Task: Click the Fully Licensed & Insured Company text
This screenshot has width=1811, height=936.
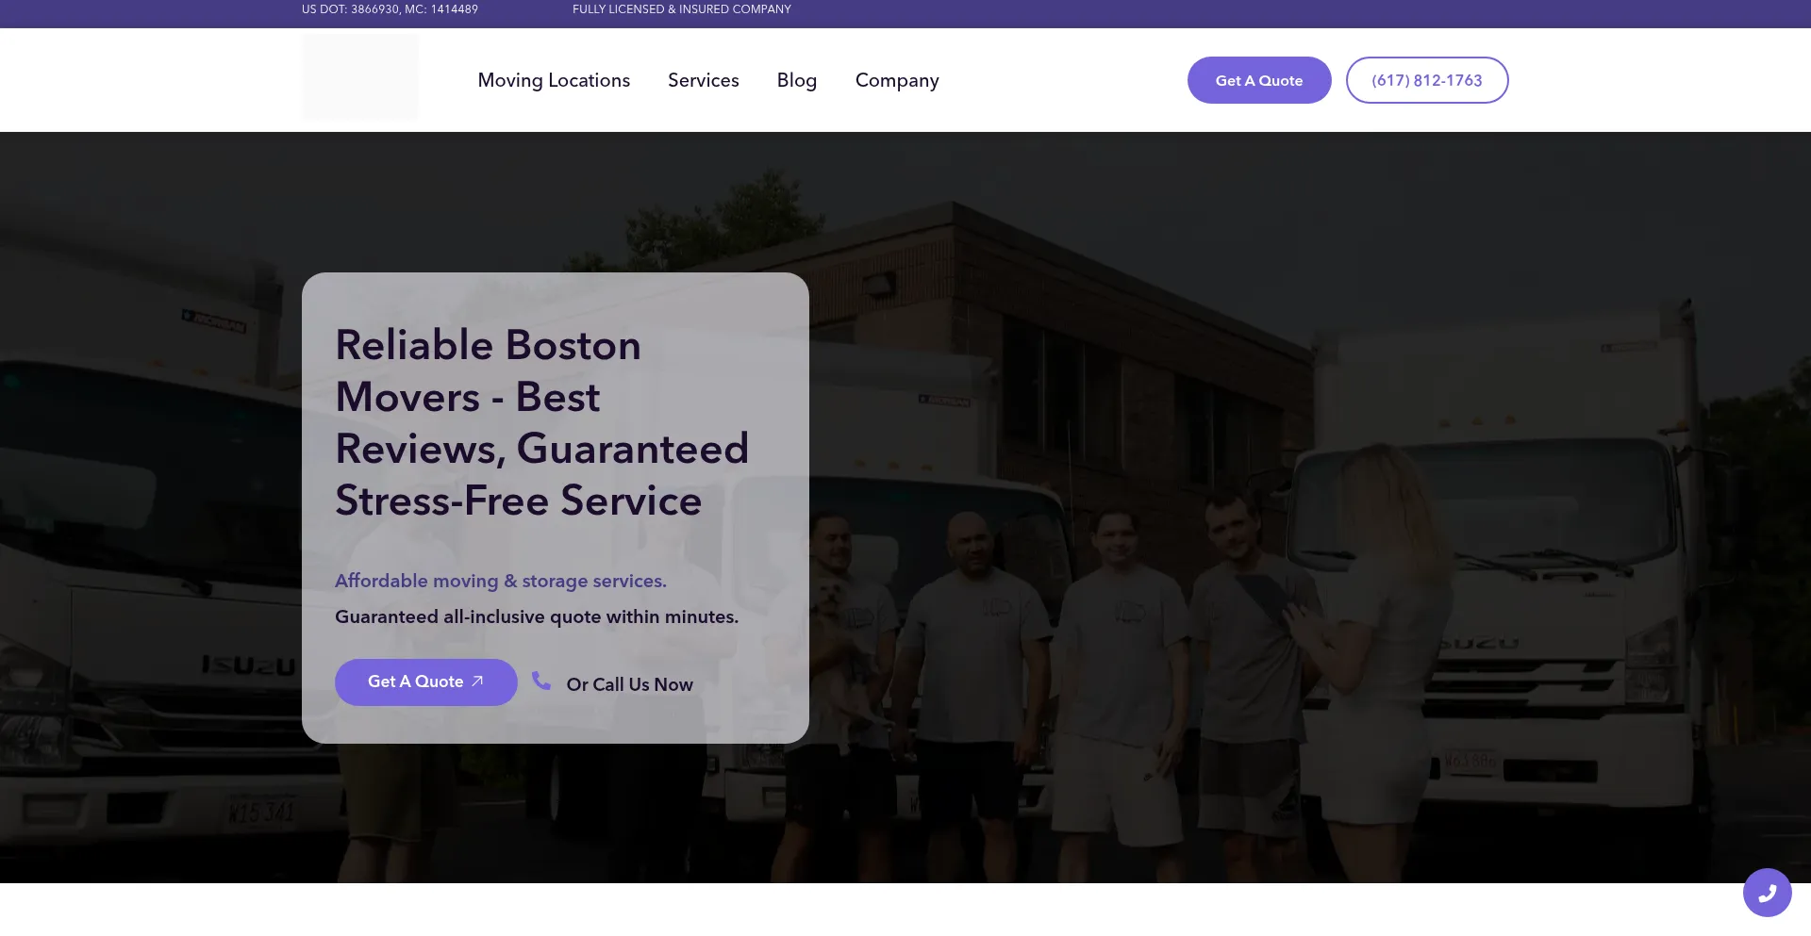Action: point(682,9)
